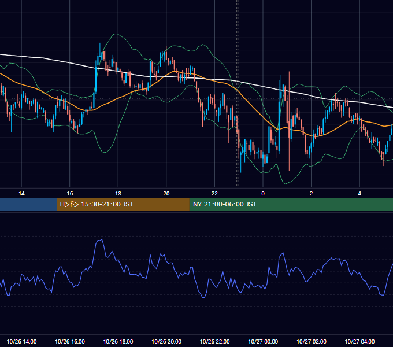The height and width of the screenshot is (347, 393).
Task: Click the blue session bar before London
Action: [x=28, y=204]
